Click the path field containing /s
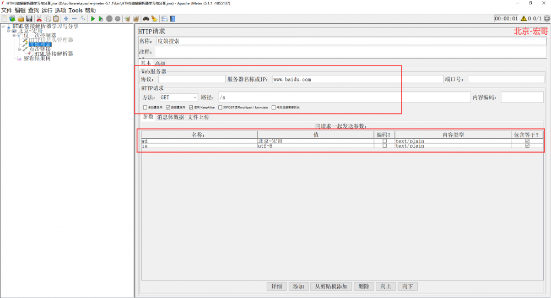The image size is (551, 298). (344, 97)
